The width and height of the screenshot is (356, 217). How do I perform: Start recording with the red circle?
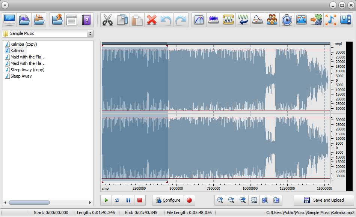(189, 200)
